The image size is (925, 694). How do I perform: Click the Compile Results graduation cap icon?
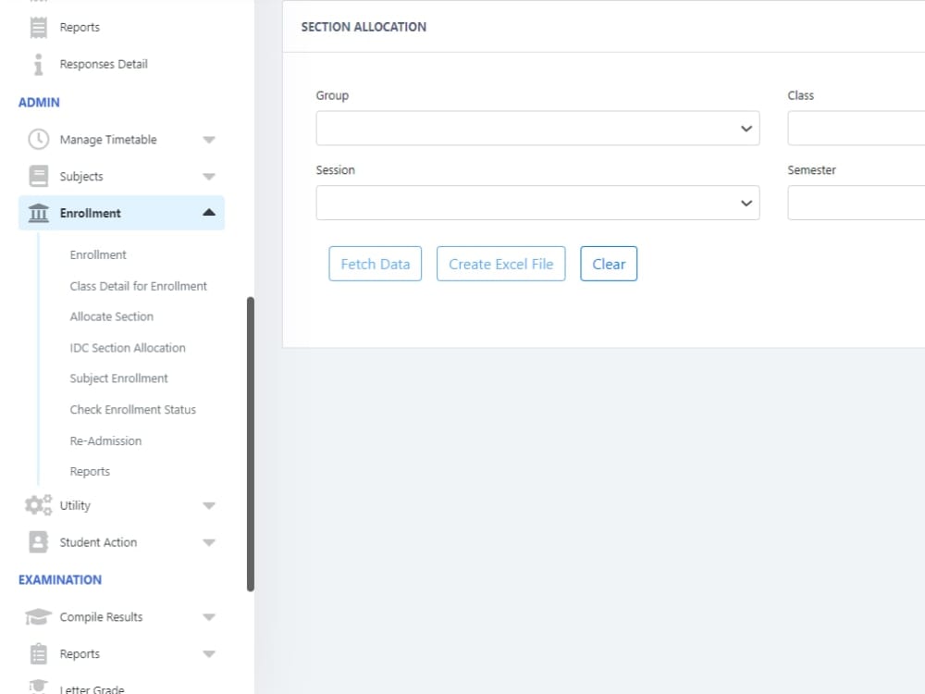(x=37, y=616)
